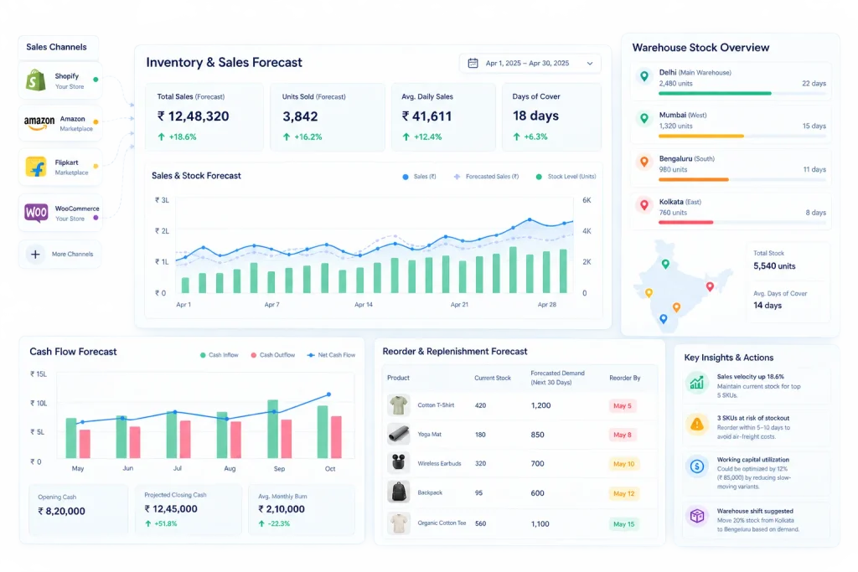Expand the date range dropdown chevron
The height and width of the screenshot is (572, 858).
590,64
